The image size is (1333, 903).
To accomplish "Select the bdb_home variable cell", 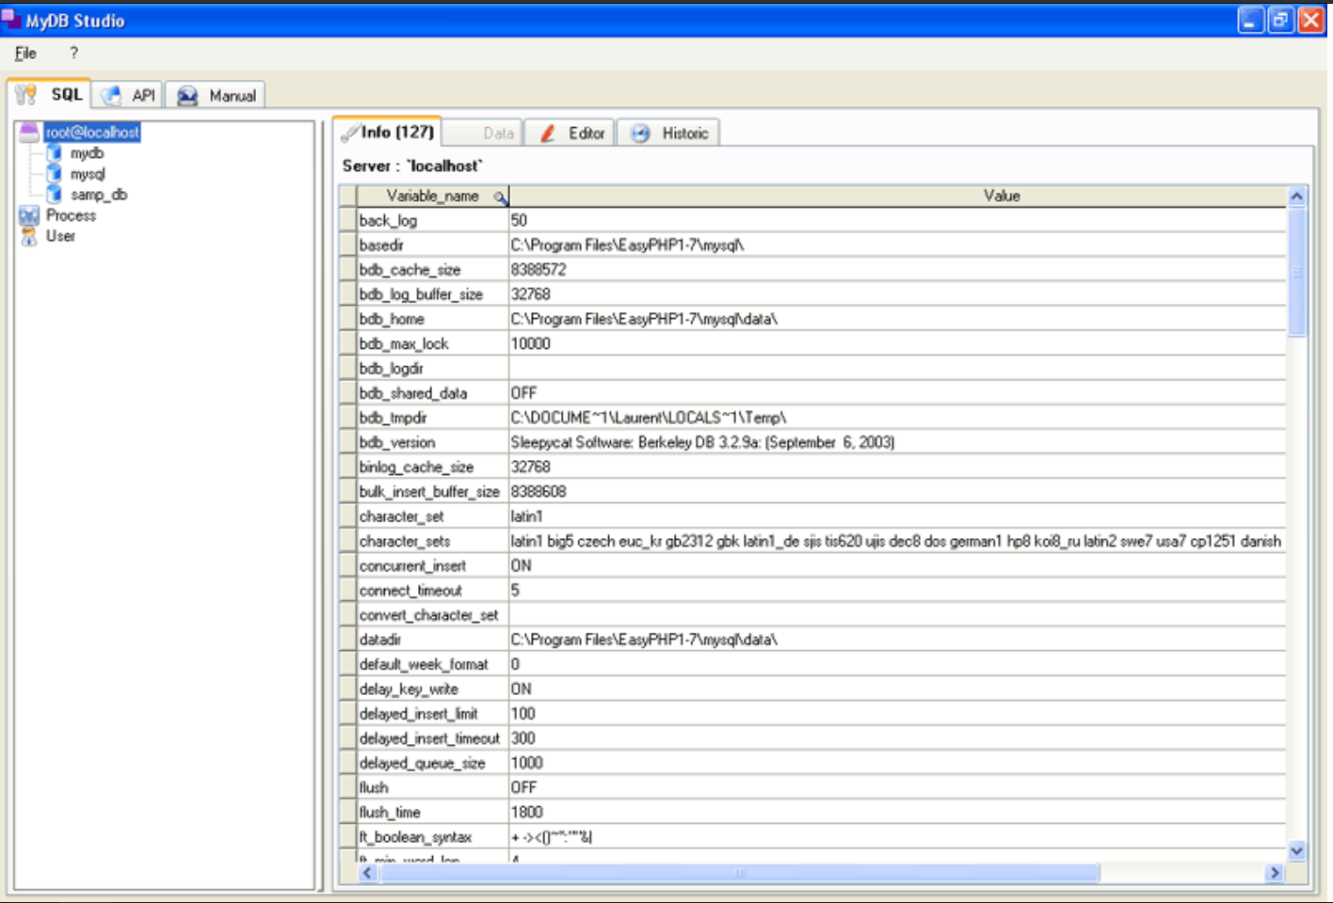I will coord(433,319).
